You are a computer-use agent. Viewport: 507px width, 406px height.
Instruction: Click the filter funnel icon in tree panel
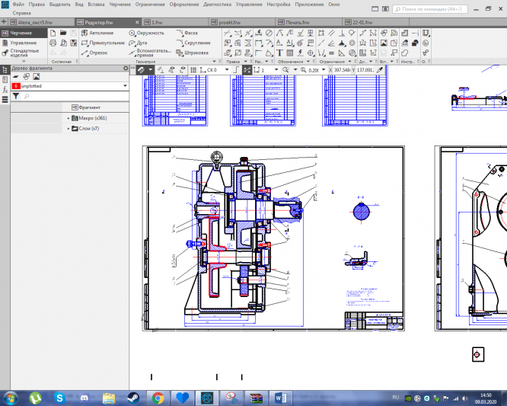click(15, 97)
